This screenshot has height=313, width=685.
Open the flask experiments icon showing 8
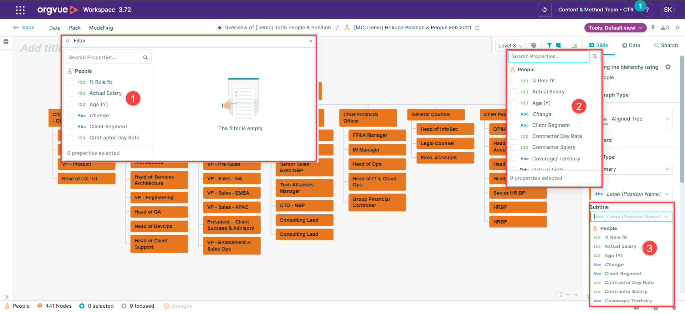click(x=665, y=27)
